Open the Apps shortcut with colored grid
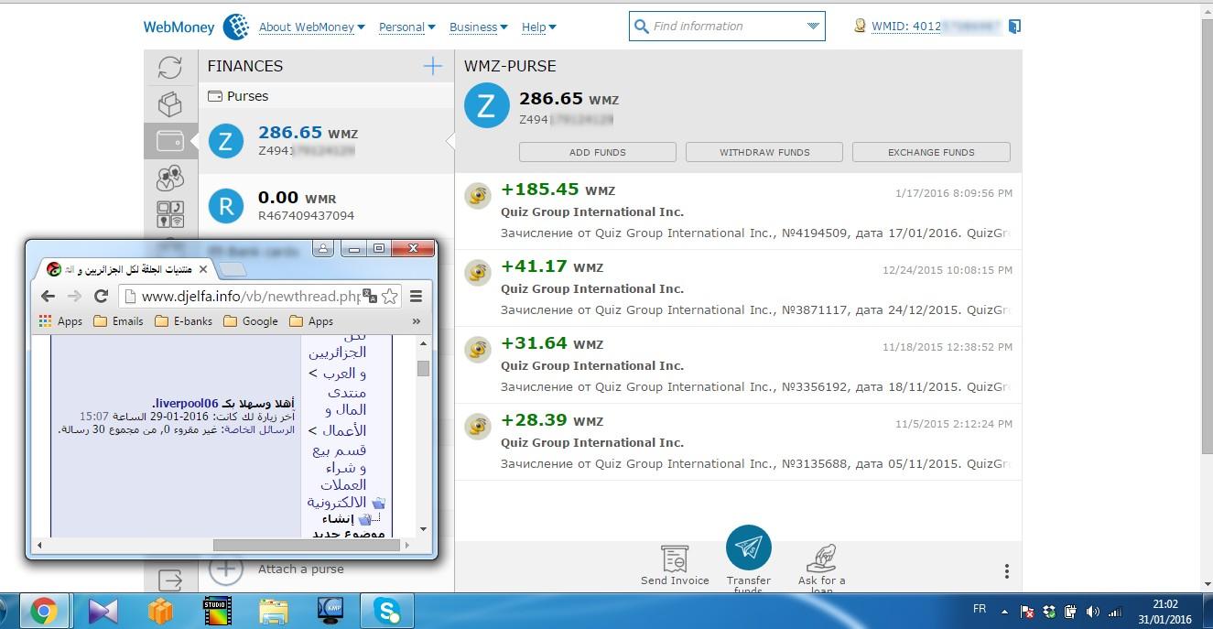This screenshot has width=1213, height=629. tap(60, 321)
